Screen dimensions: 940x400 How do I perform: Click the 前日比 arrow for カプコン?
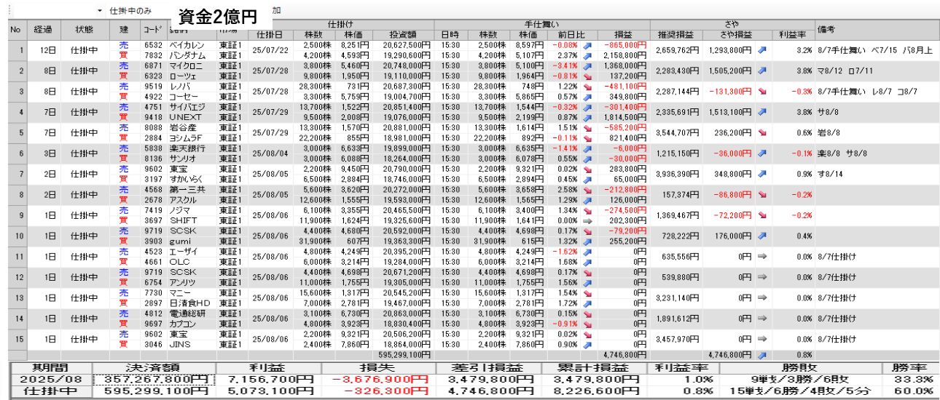tap(587, 323)
